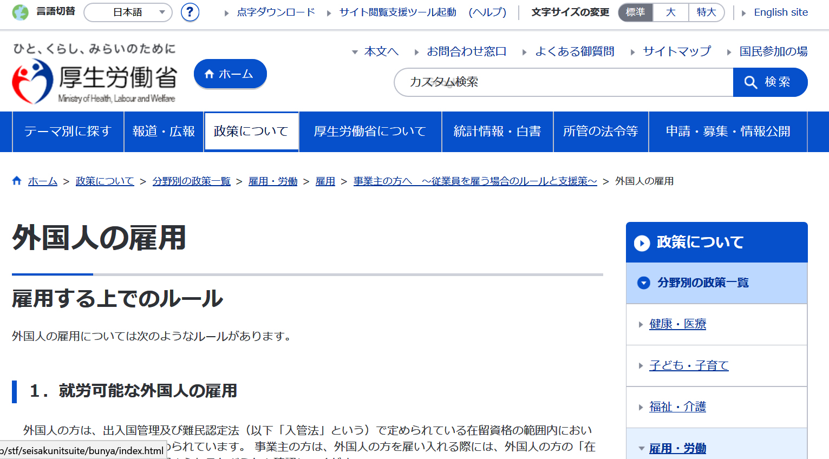Click the blue ホーム button with house icon

pyautogui.click(x=230, y=74)
